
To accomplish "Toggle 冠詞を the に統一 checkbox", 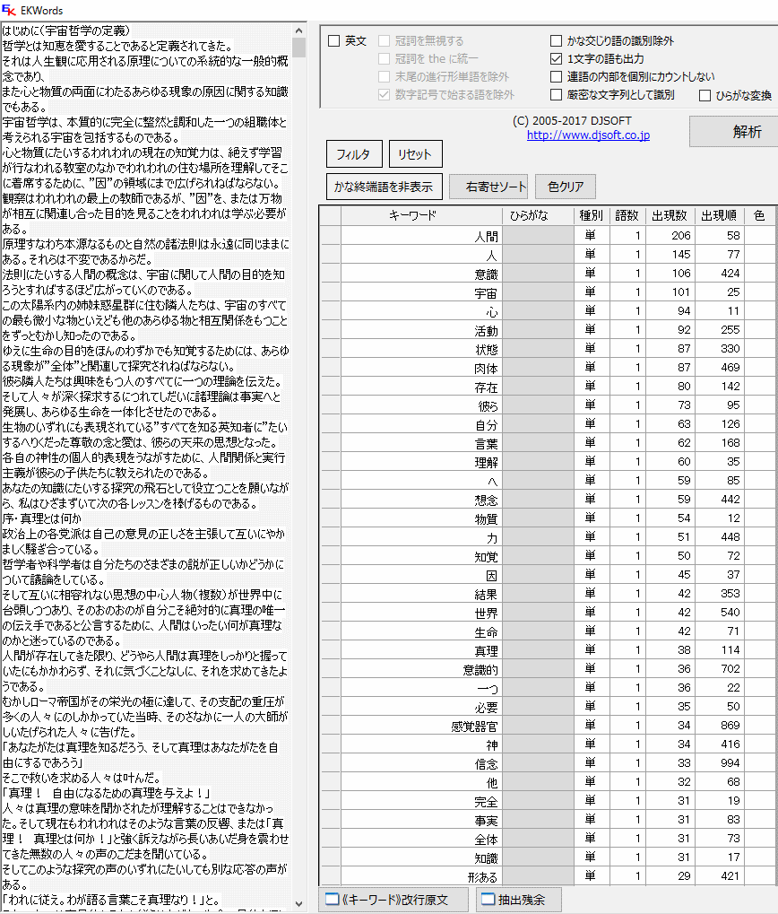I will (385, 59).
